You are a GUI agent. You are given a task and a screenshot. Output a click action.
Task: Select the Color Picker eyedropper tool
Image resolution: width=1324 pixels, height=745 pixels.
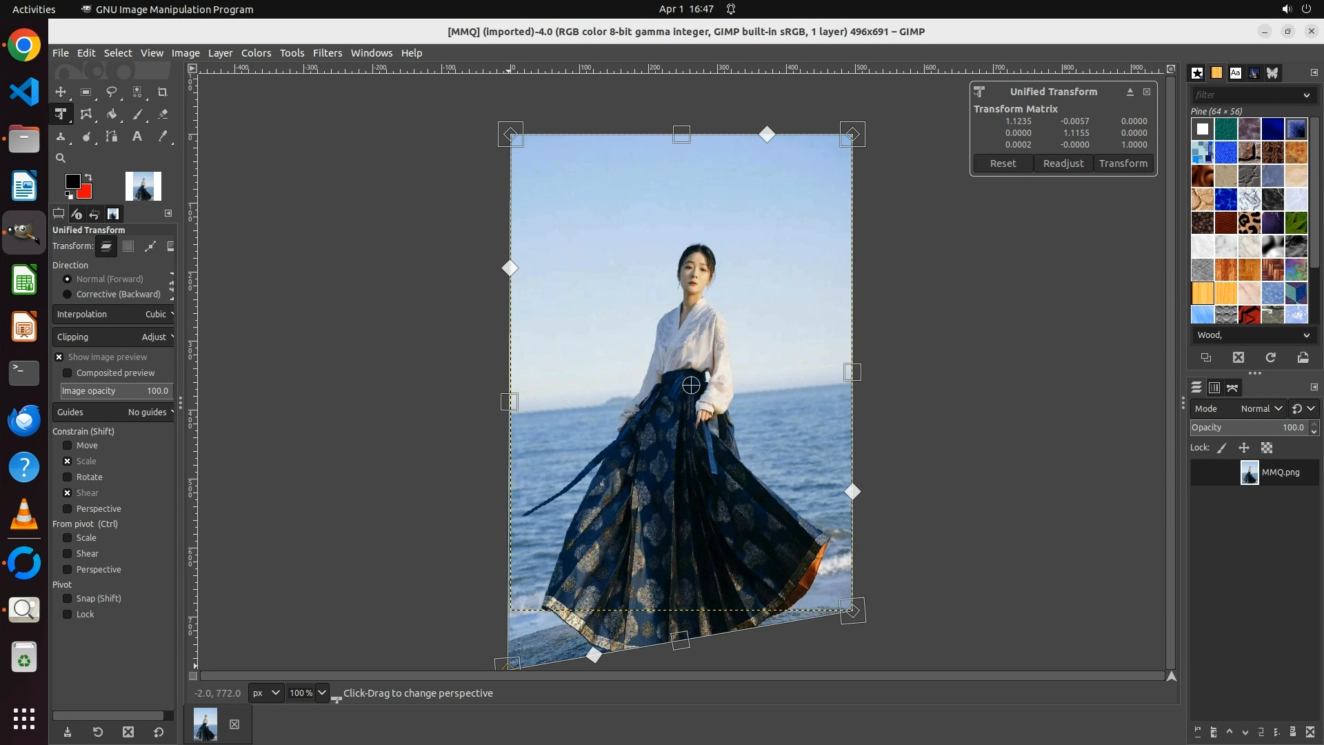(x=163, y=137)
